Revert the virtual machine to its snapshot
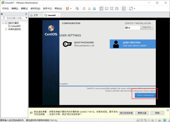This screenshot has height=122, width=170. point(89,9)
